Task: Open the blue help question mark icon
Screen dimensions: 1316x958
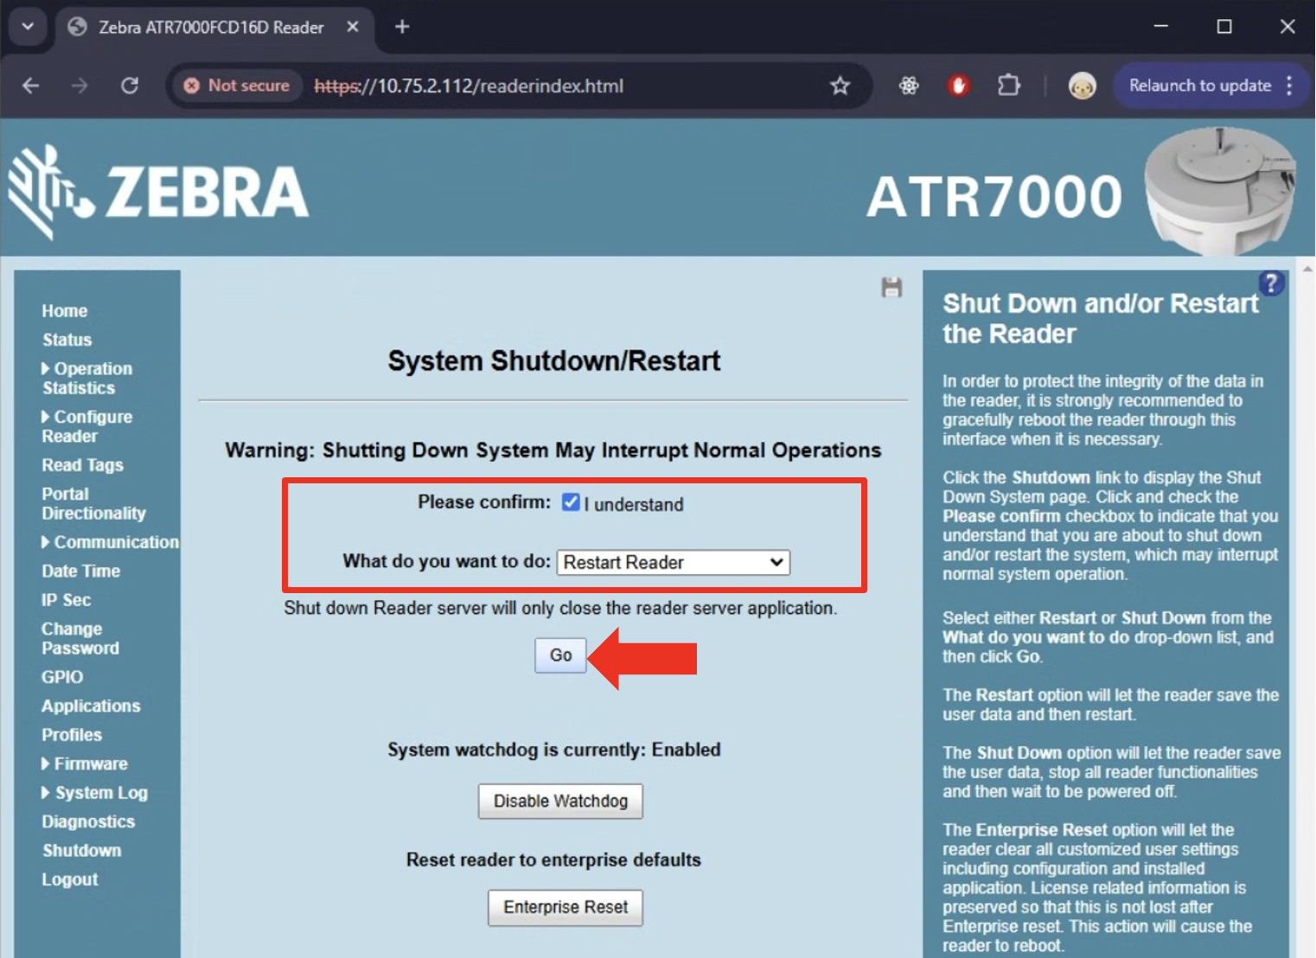Action: point(1271,283)
